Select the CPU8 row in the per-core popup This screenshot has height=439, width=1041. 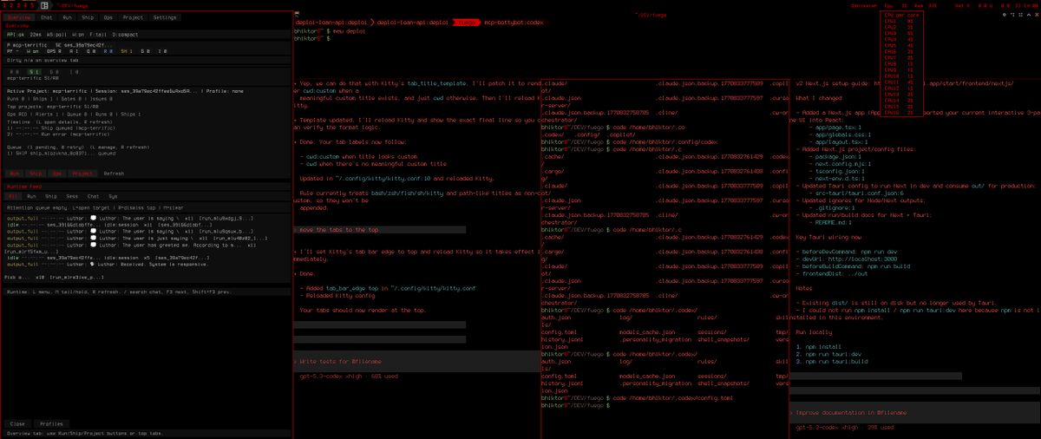[x=898, y=63]
